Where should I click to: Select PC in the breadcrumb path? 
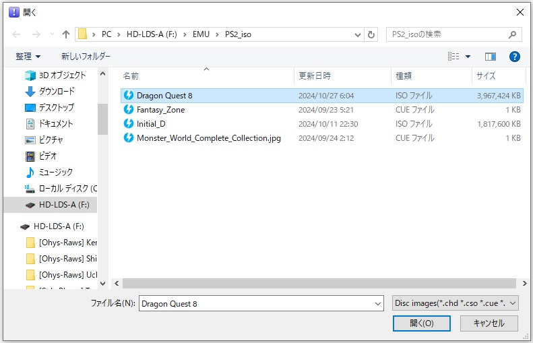point(106,34)
